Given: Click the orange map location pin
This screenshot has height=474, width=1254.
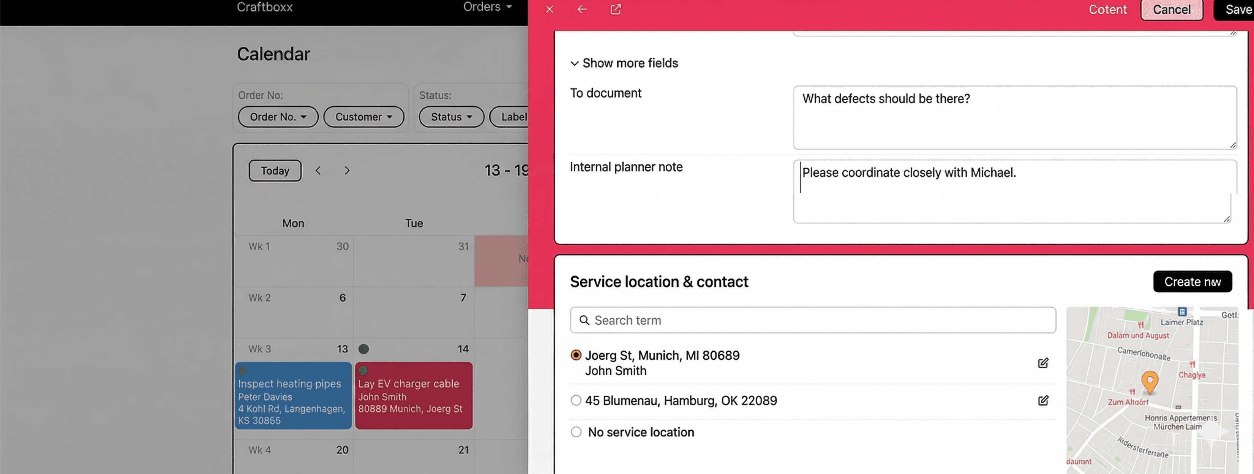Looking at the screenshot, I should [1149, 381].
